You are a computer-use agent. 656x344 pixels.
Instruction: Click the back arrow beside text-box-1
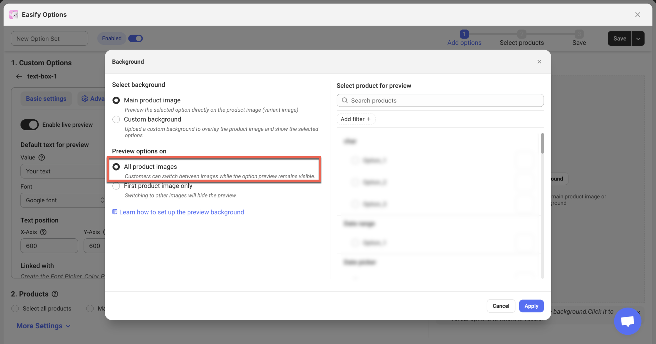(x=19, y=76)
